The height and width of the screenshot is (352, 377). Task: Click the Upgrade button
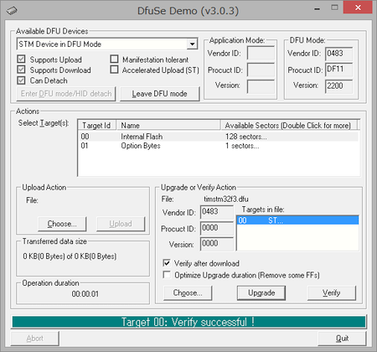tap(261, 292)
